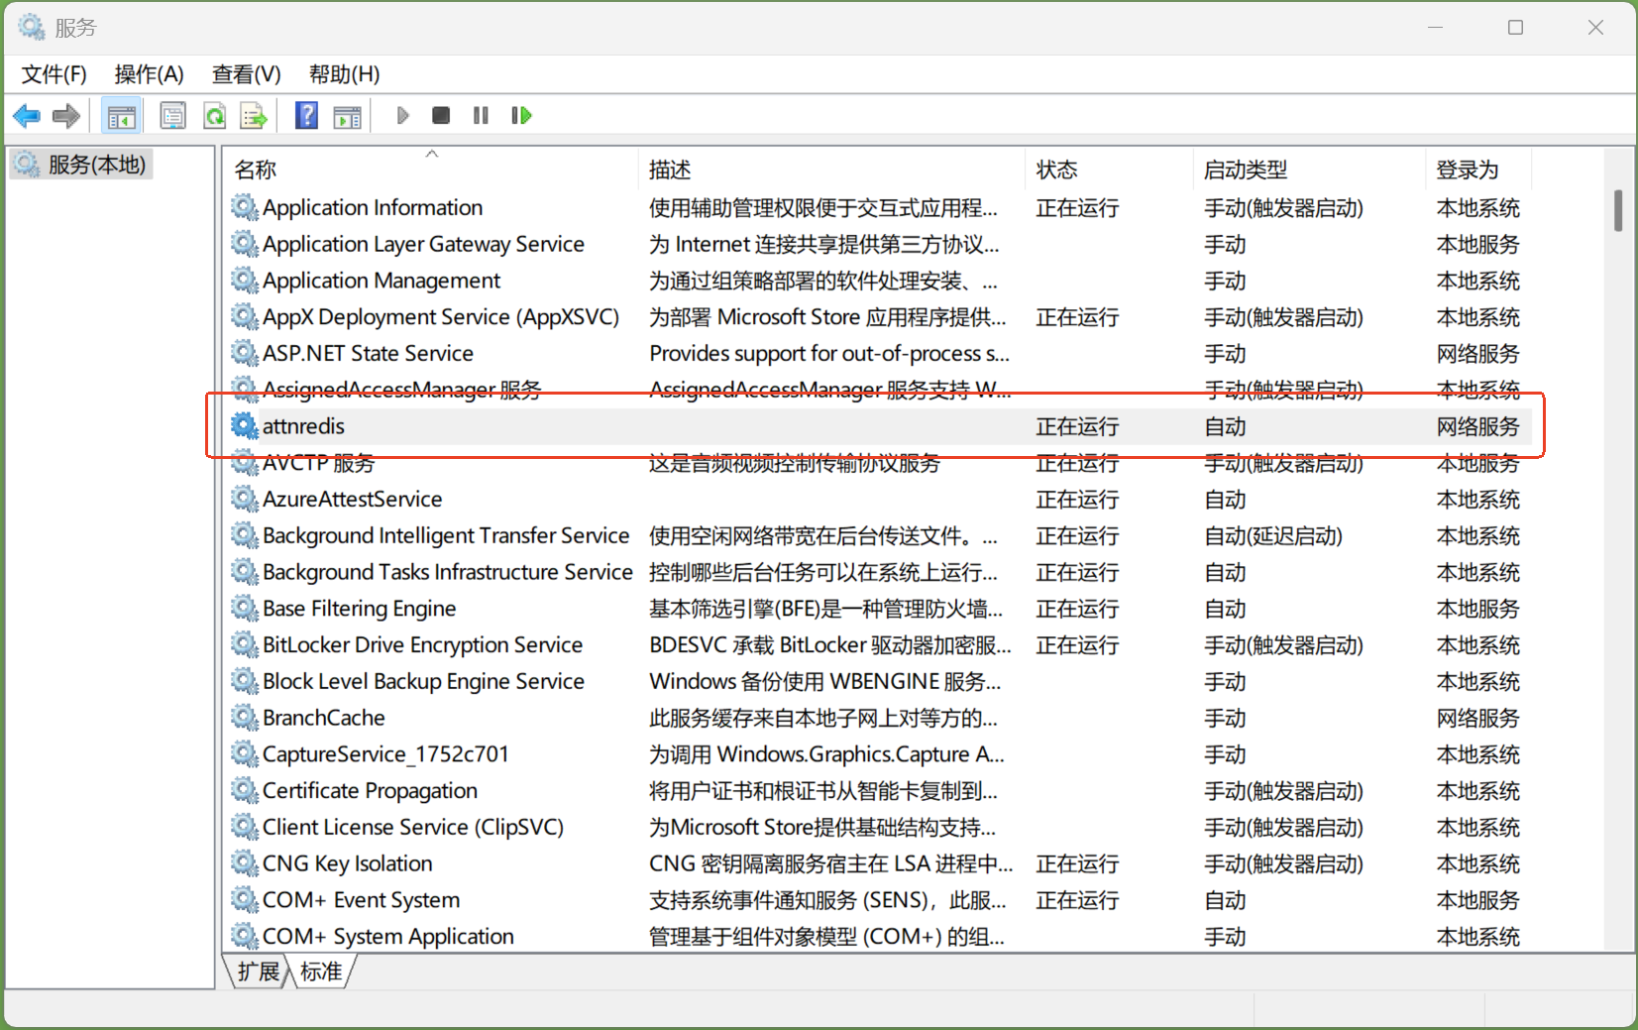Click 本地服务 logon cell for Base Filtering Engine

1477,609
